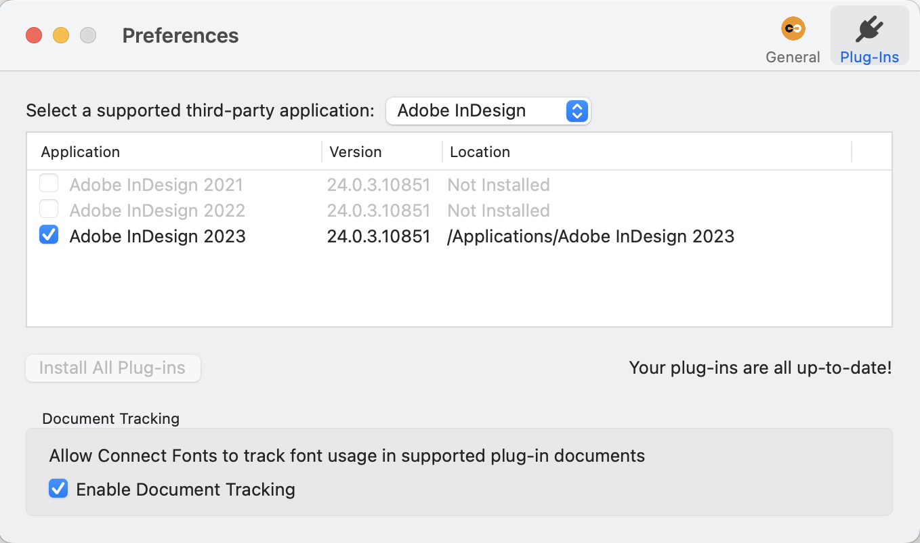Open the Adobe InDesign application dropdown

[488, 111]
